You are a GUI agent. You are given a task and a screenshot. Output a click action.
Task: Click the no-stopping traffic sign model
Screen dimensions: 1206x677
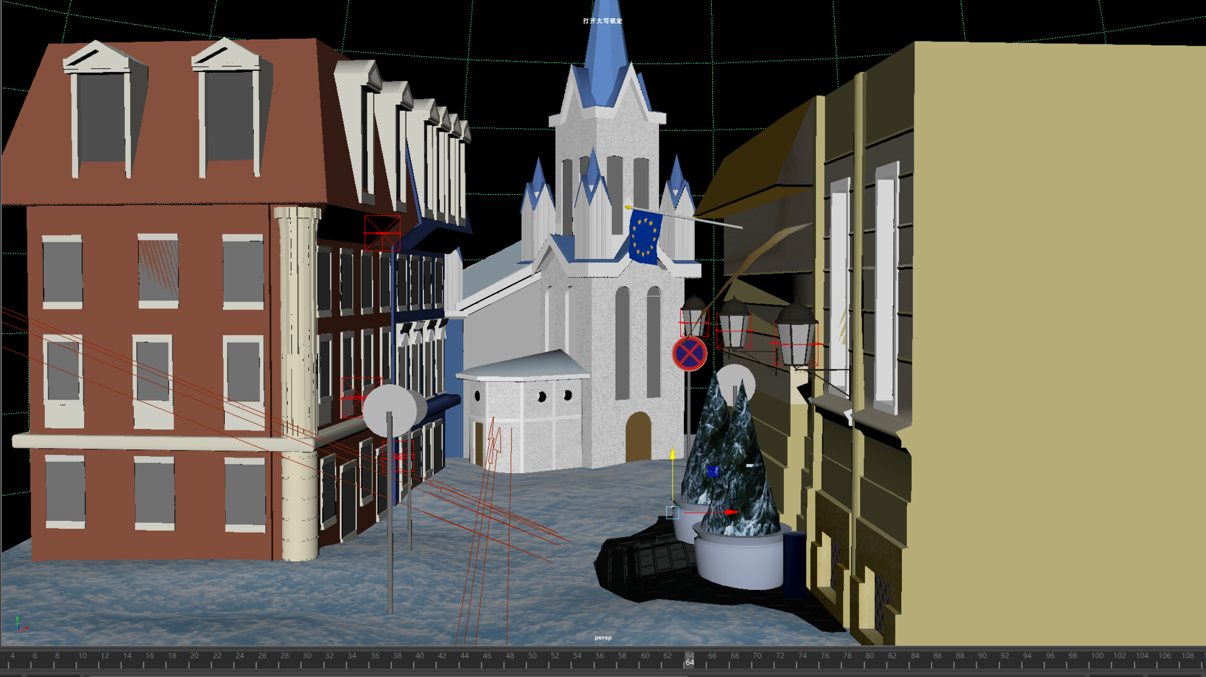coord(690,353)
